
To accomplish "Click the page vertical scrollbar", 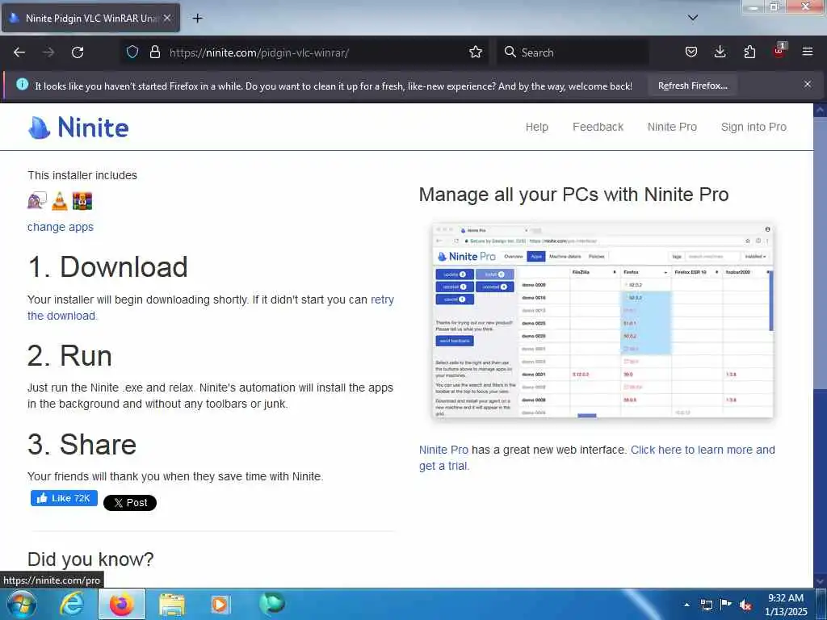I will pyautogui.click(x=821, y=346).
